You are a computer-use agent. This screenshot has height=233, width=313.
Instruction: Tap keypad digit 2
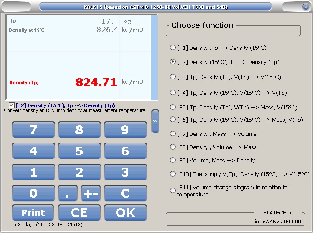pos(79,172)
